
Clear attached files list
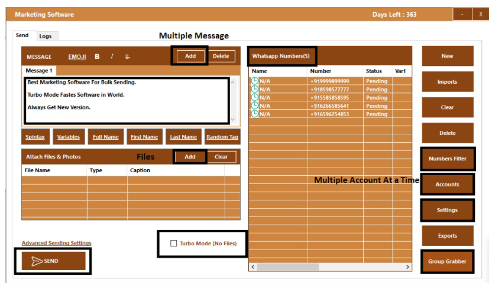tap(221, 157)
